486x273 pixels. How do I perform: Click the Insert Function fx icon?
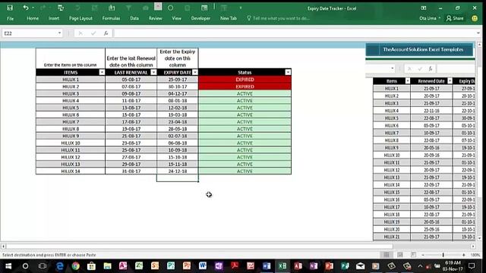point(106,33)
